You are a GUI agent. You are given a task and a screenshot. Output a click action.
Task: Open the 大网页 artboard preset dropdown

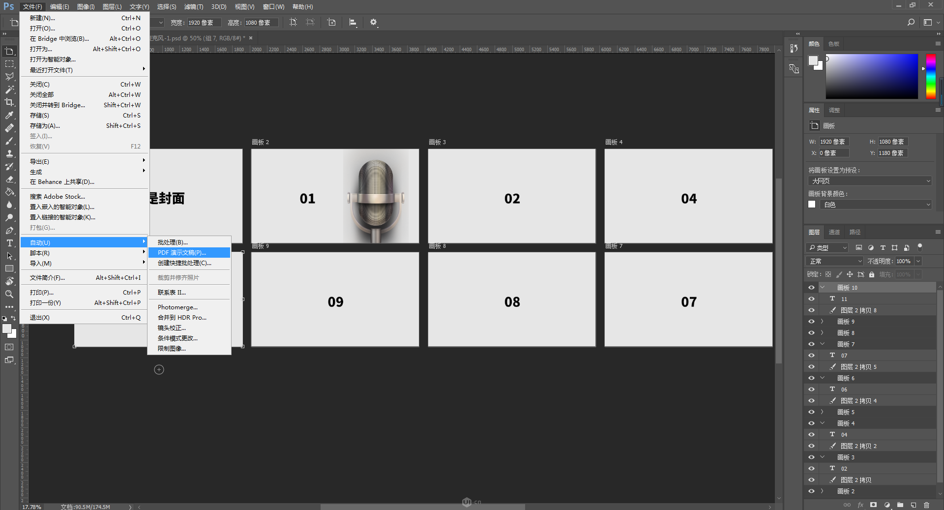870,181
